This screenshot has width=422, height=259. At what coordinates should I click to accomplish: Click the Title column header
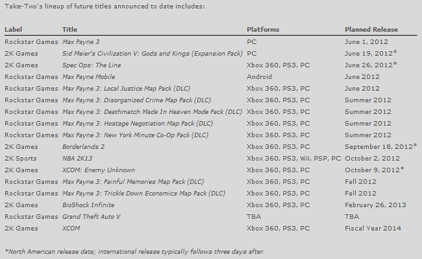(69, 29)
